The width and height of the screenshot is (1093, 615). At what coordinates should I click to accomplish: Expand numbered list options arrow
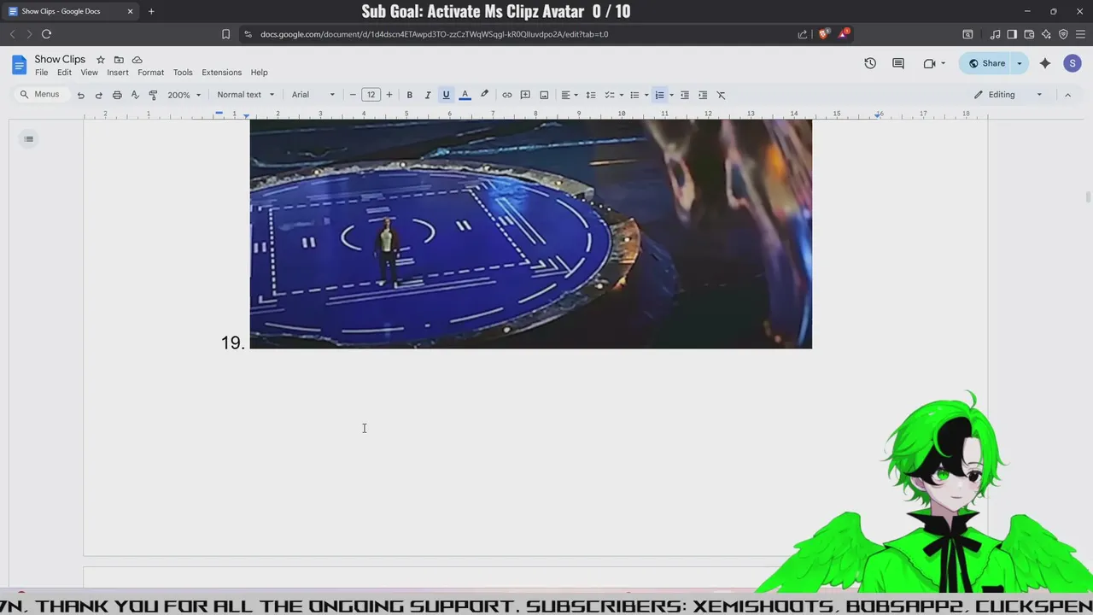click(671, 95)
